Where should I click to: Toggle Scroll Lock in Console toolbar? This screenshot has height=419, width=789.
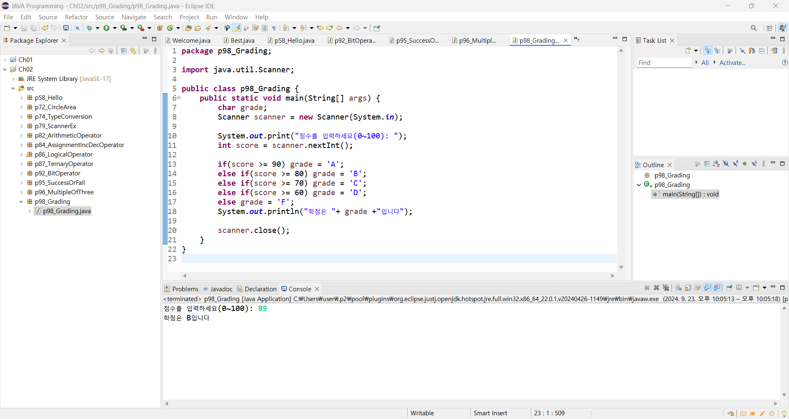click(x=688, y=288)
